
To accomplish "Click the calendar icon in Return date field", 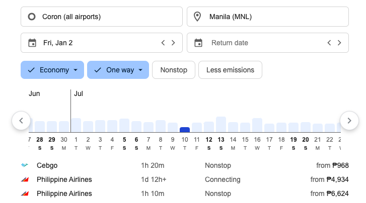I will tap(198, 43).
